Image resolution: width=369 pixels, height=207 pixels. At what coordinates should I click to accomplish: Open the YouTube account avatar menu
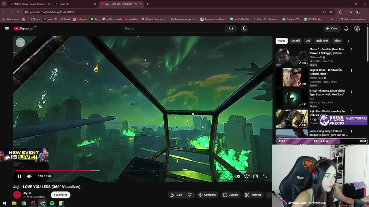[x=357, y=28]
